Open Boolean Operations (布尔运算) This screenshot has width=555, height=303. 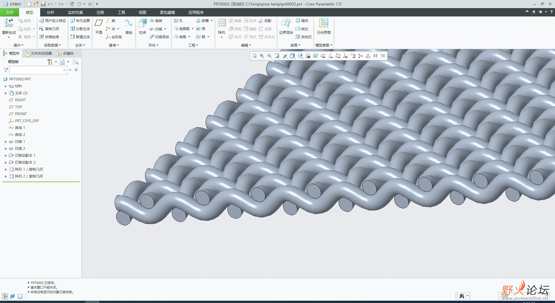click(x=80, y=21)
